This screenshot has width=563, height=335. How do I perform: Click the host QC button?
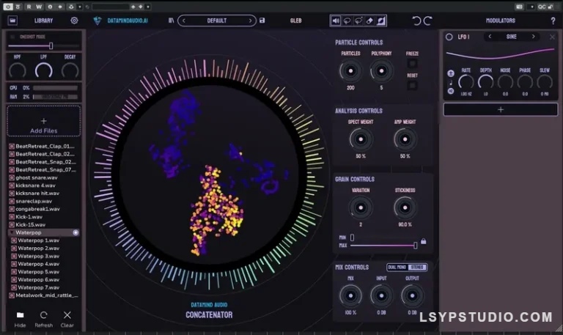[x=542, y=7]
